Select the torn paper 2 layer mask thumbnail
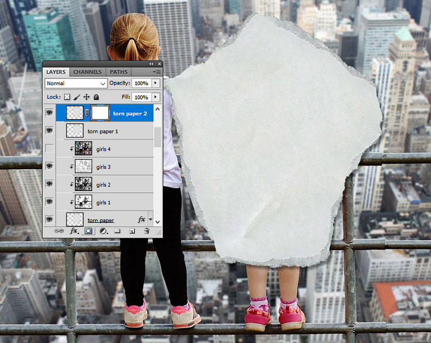Viewport: 431px width, 343px height. (100, 113)
